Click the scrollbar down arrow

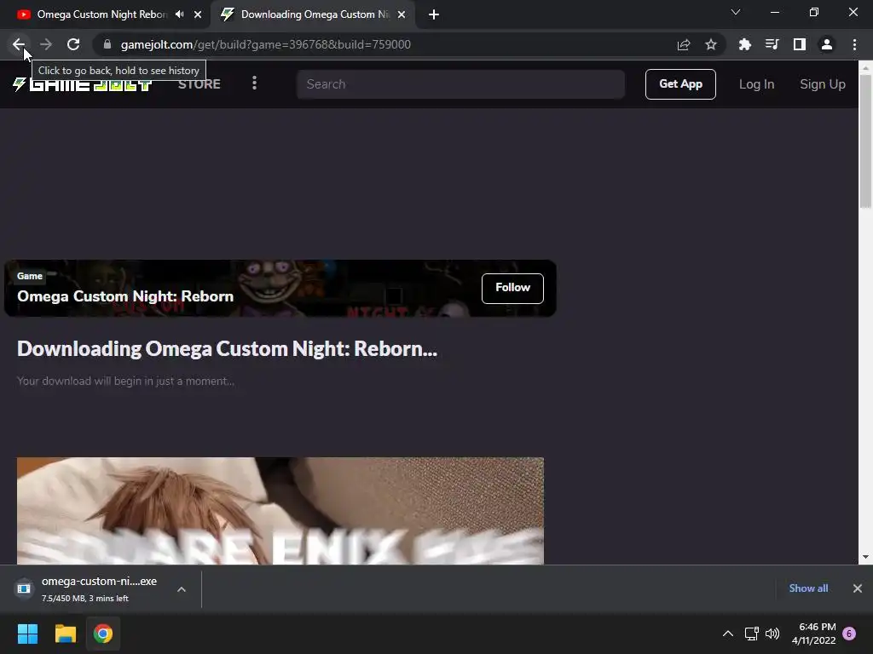[865, 557]
